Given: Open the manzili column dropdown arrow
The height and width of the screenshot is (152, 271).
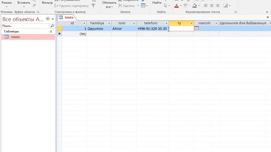Looking at the screenshot, I should [216, 23].
